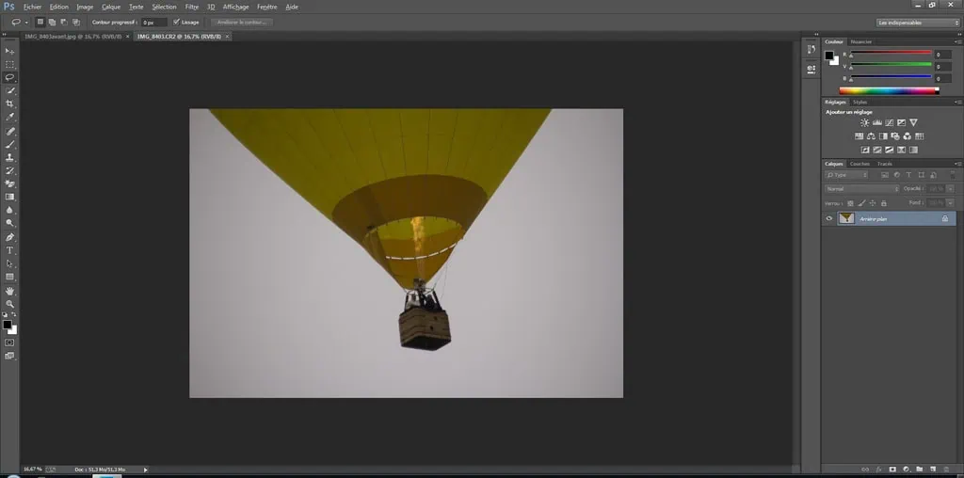964x478 pixels.
Task: Add a layer mask from Layers panel
Action: (892, 468)
